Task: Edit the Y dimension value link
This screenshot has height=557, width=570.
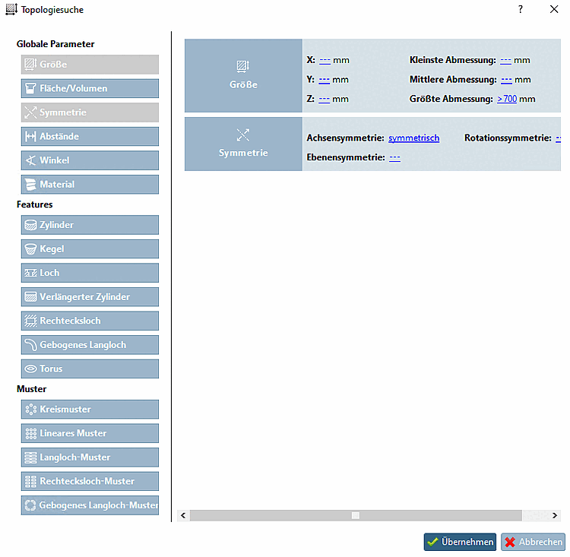Action: 324,80
